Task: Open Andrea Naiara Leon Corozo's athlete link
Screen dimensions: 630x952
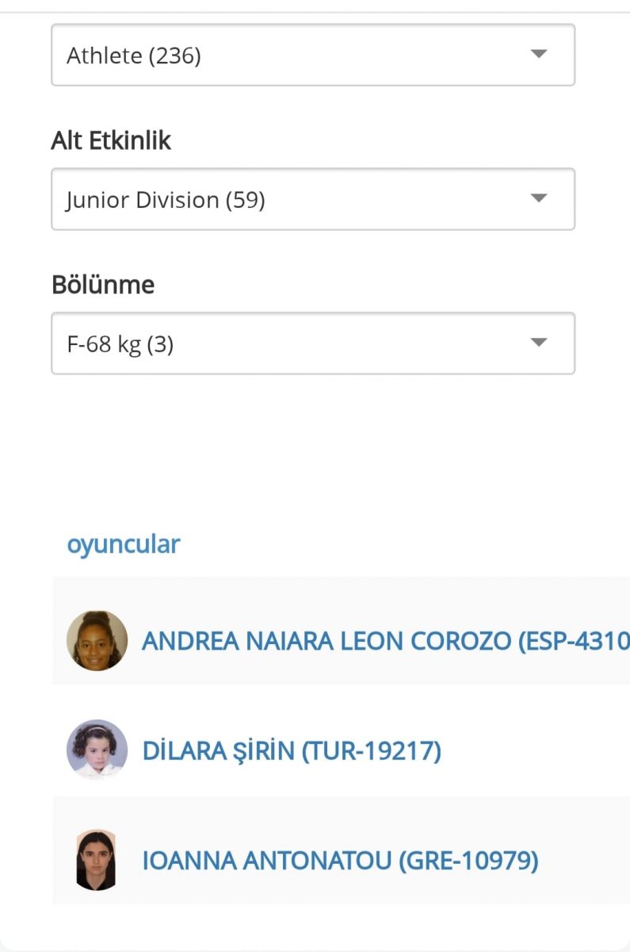Action: (x=385, y=641)
